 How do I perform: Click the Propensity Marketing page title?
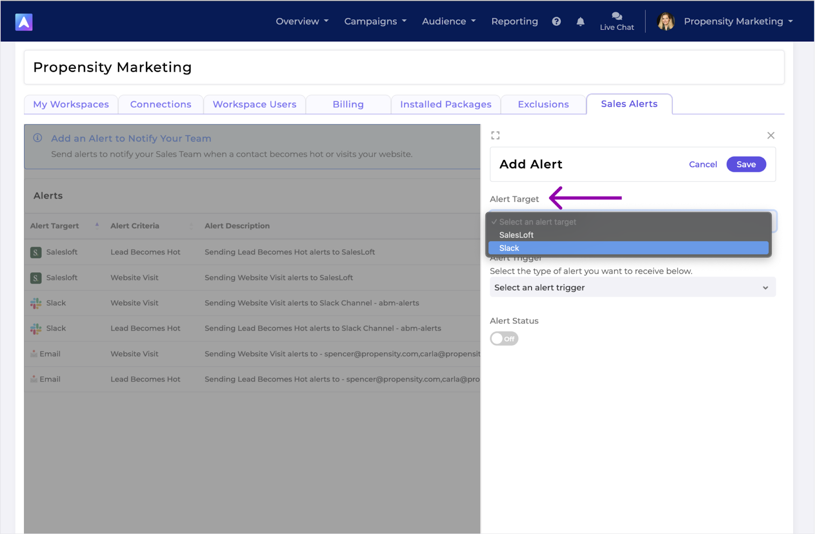pos(113,67)
